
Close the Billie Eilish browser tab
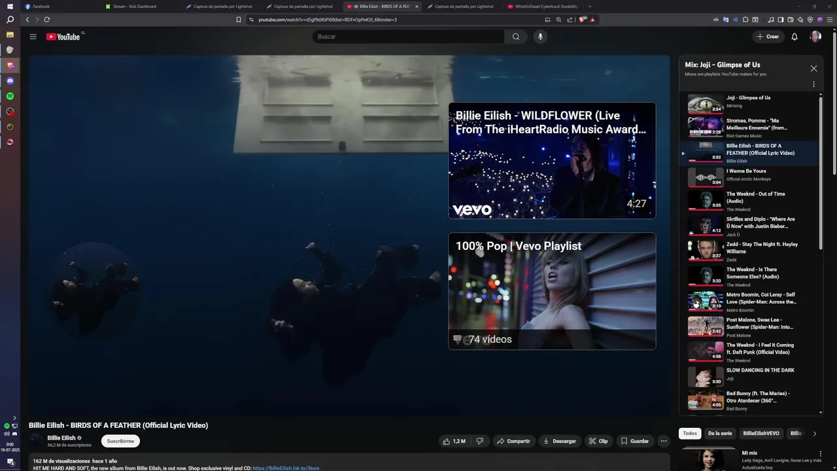pos(417,7)
